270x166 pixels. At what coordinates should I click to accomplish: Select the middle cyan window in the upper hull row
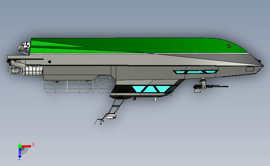click(x=196, y=72)
